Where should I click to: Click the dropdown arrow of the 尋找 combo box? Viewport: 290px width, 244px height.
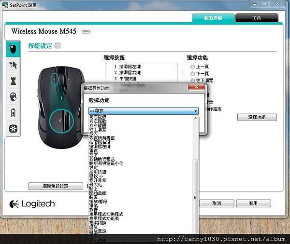tap(195, 111)
